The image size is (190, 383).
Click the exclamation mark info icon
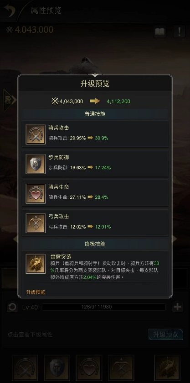click(179, 31)
